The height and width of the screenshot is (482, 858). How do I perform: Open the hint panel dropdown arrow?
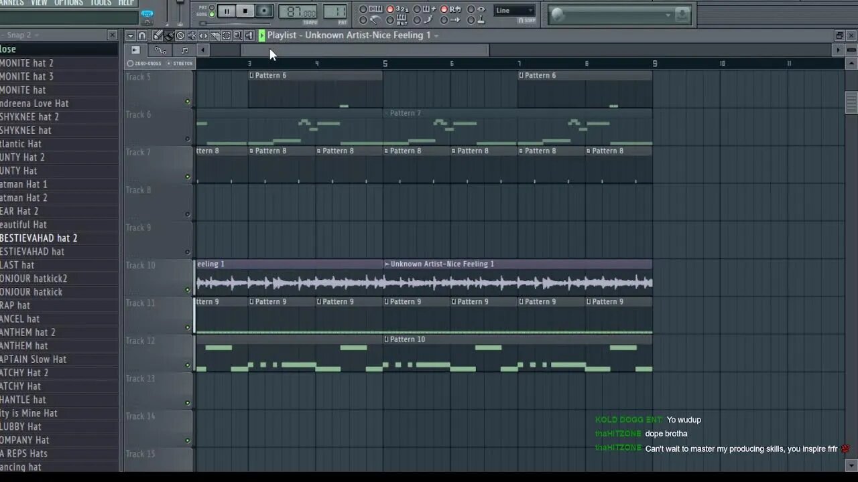click(668, 15)
